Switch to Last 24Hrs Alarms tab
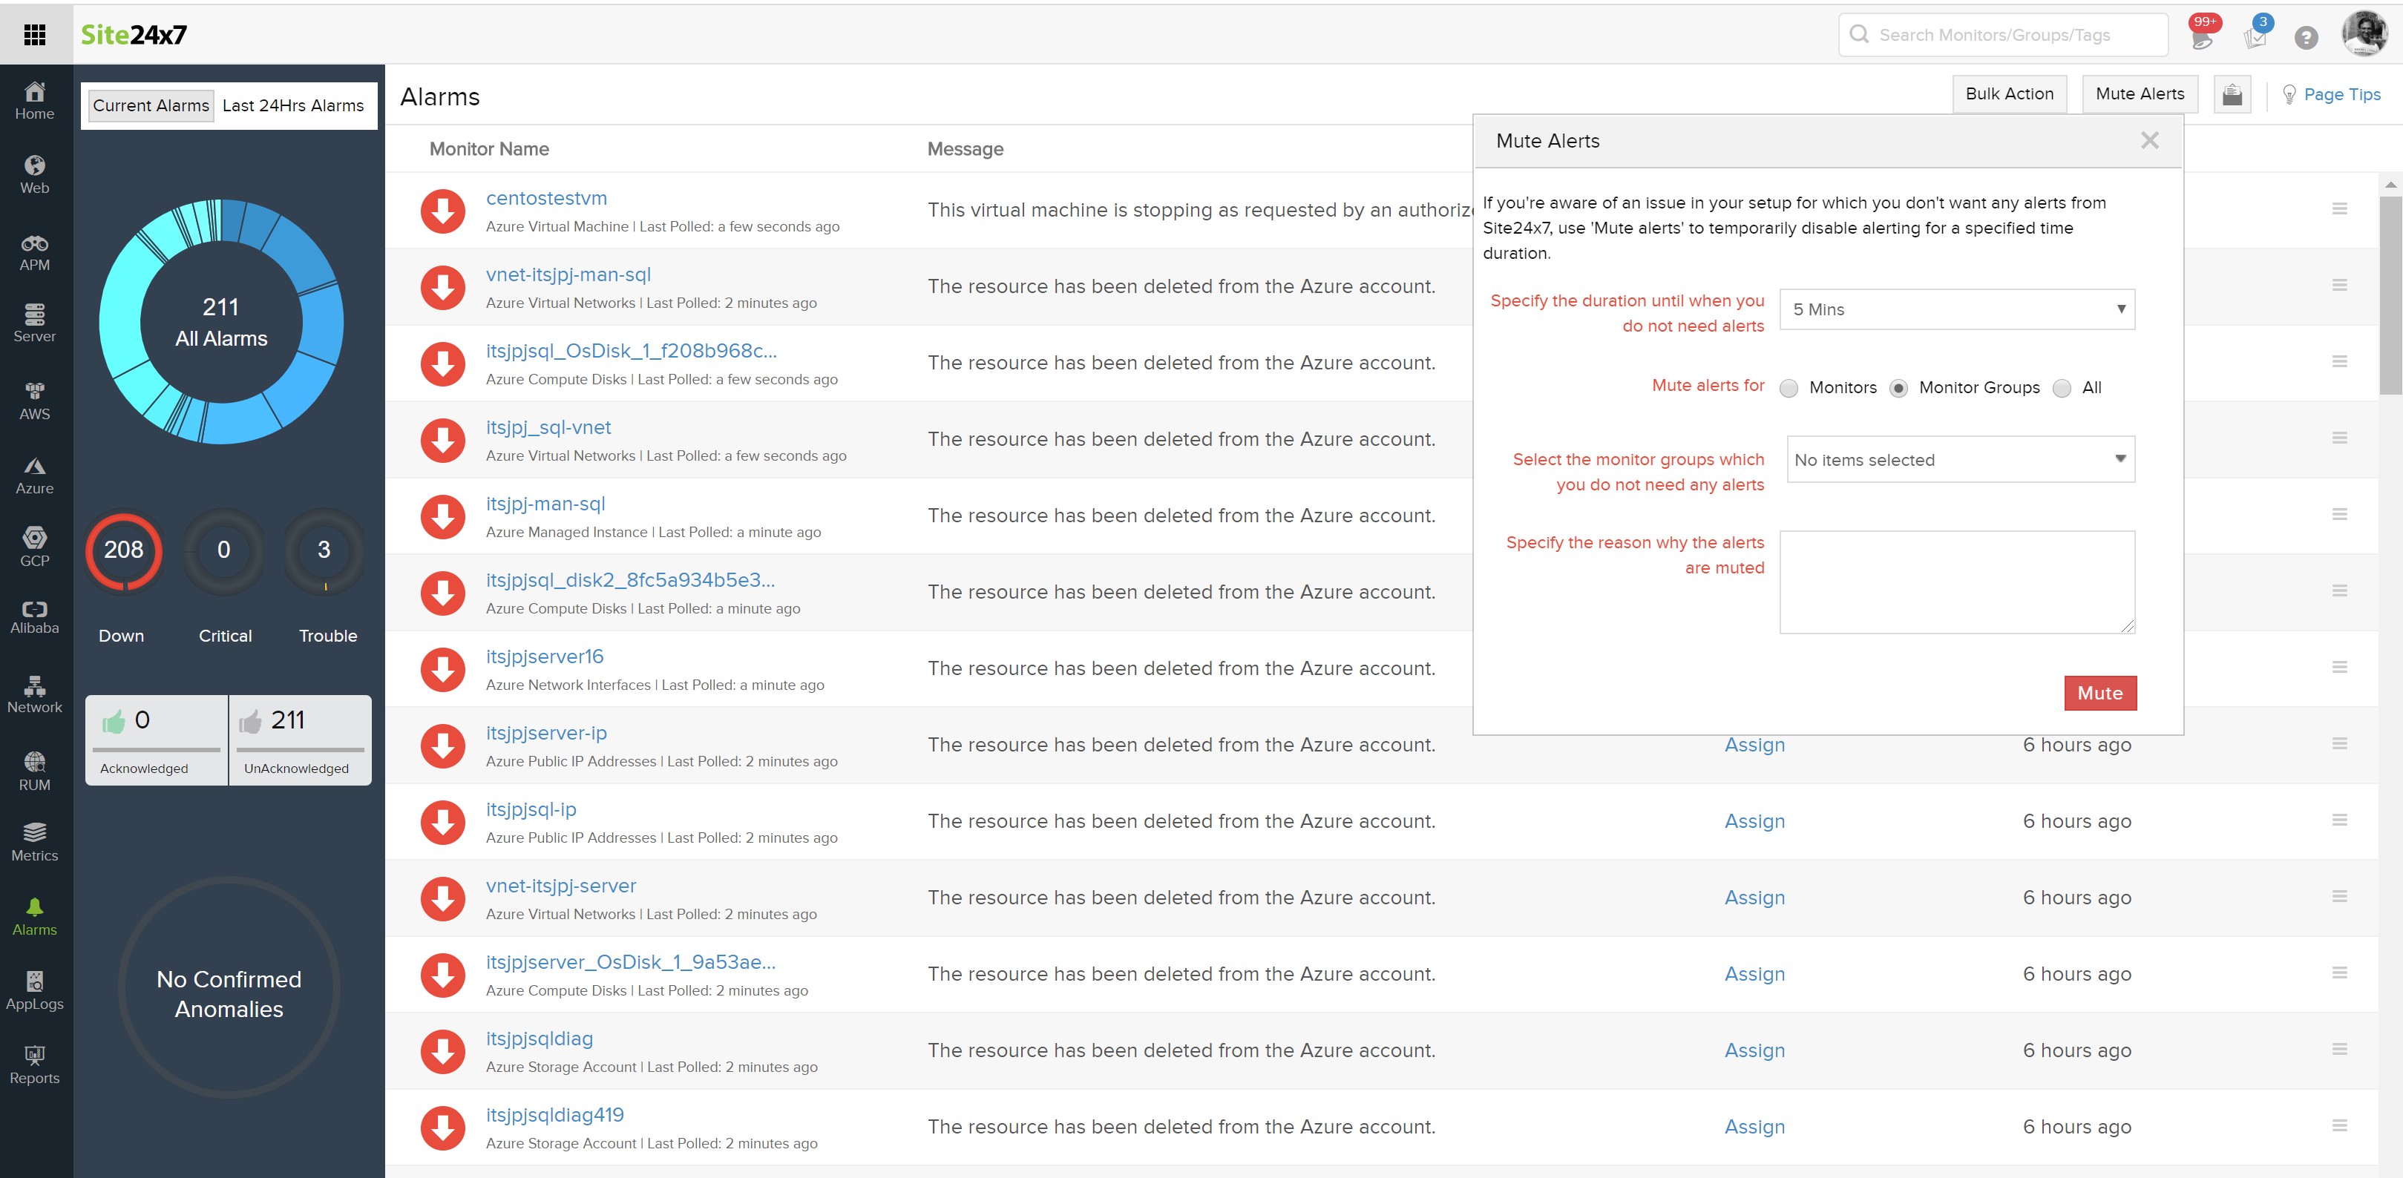The height and width of the screenshot is (1178, 2403). tap(293, 105)
